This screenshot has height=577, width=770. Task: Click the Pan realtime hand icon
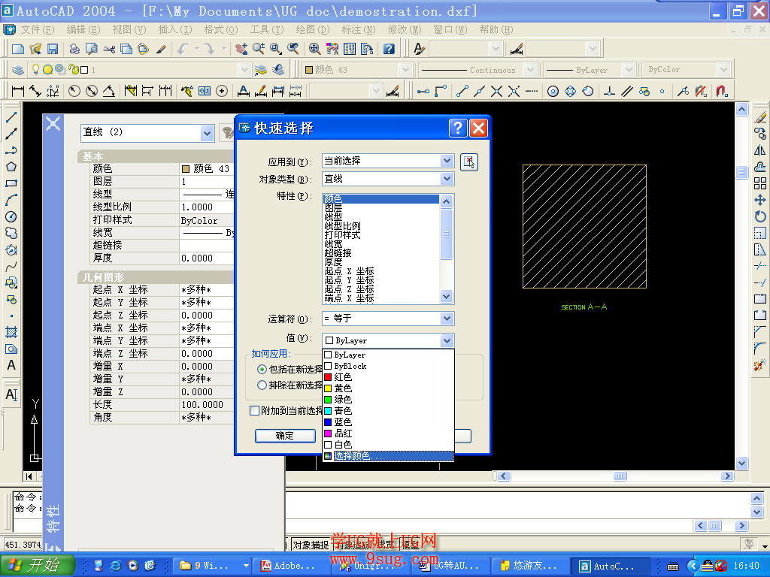tap(241, 49)
